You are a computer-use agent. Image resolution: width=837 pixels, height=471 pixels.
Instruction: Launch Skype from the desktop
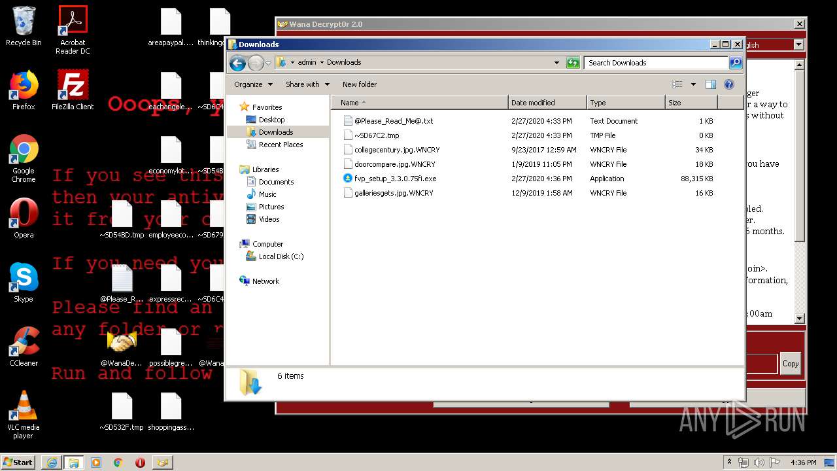[24, 283]
